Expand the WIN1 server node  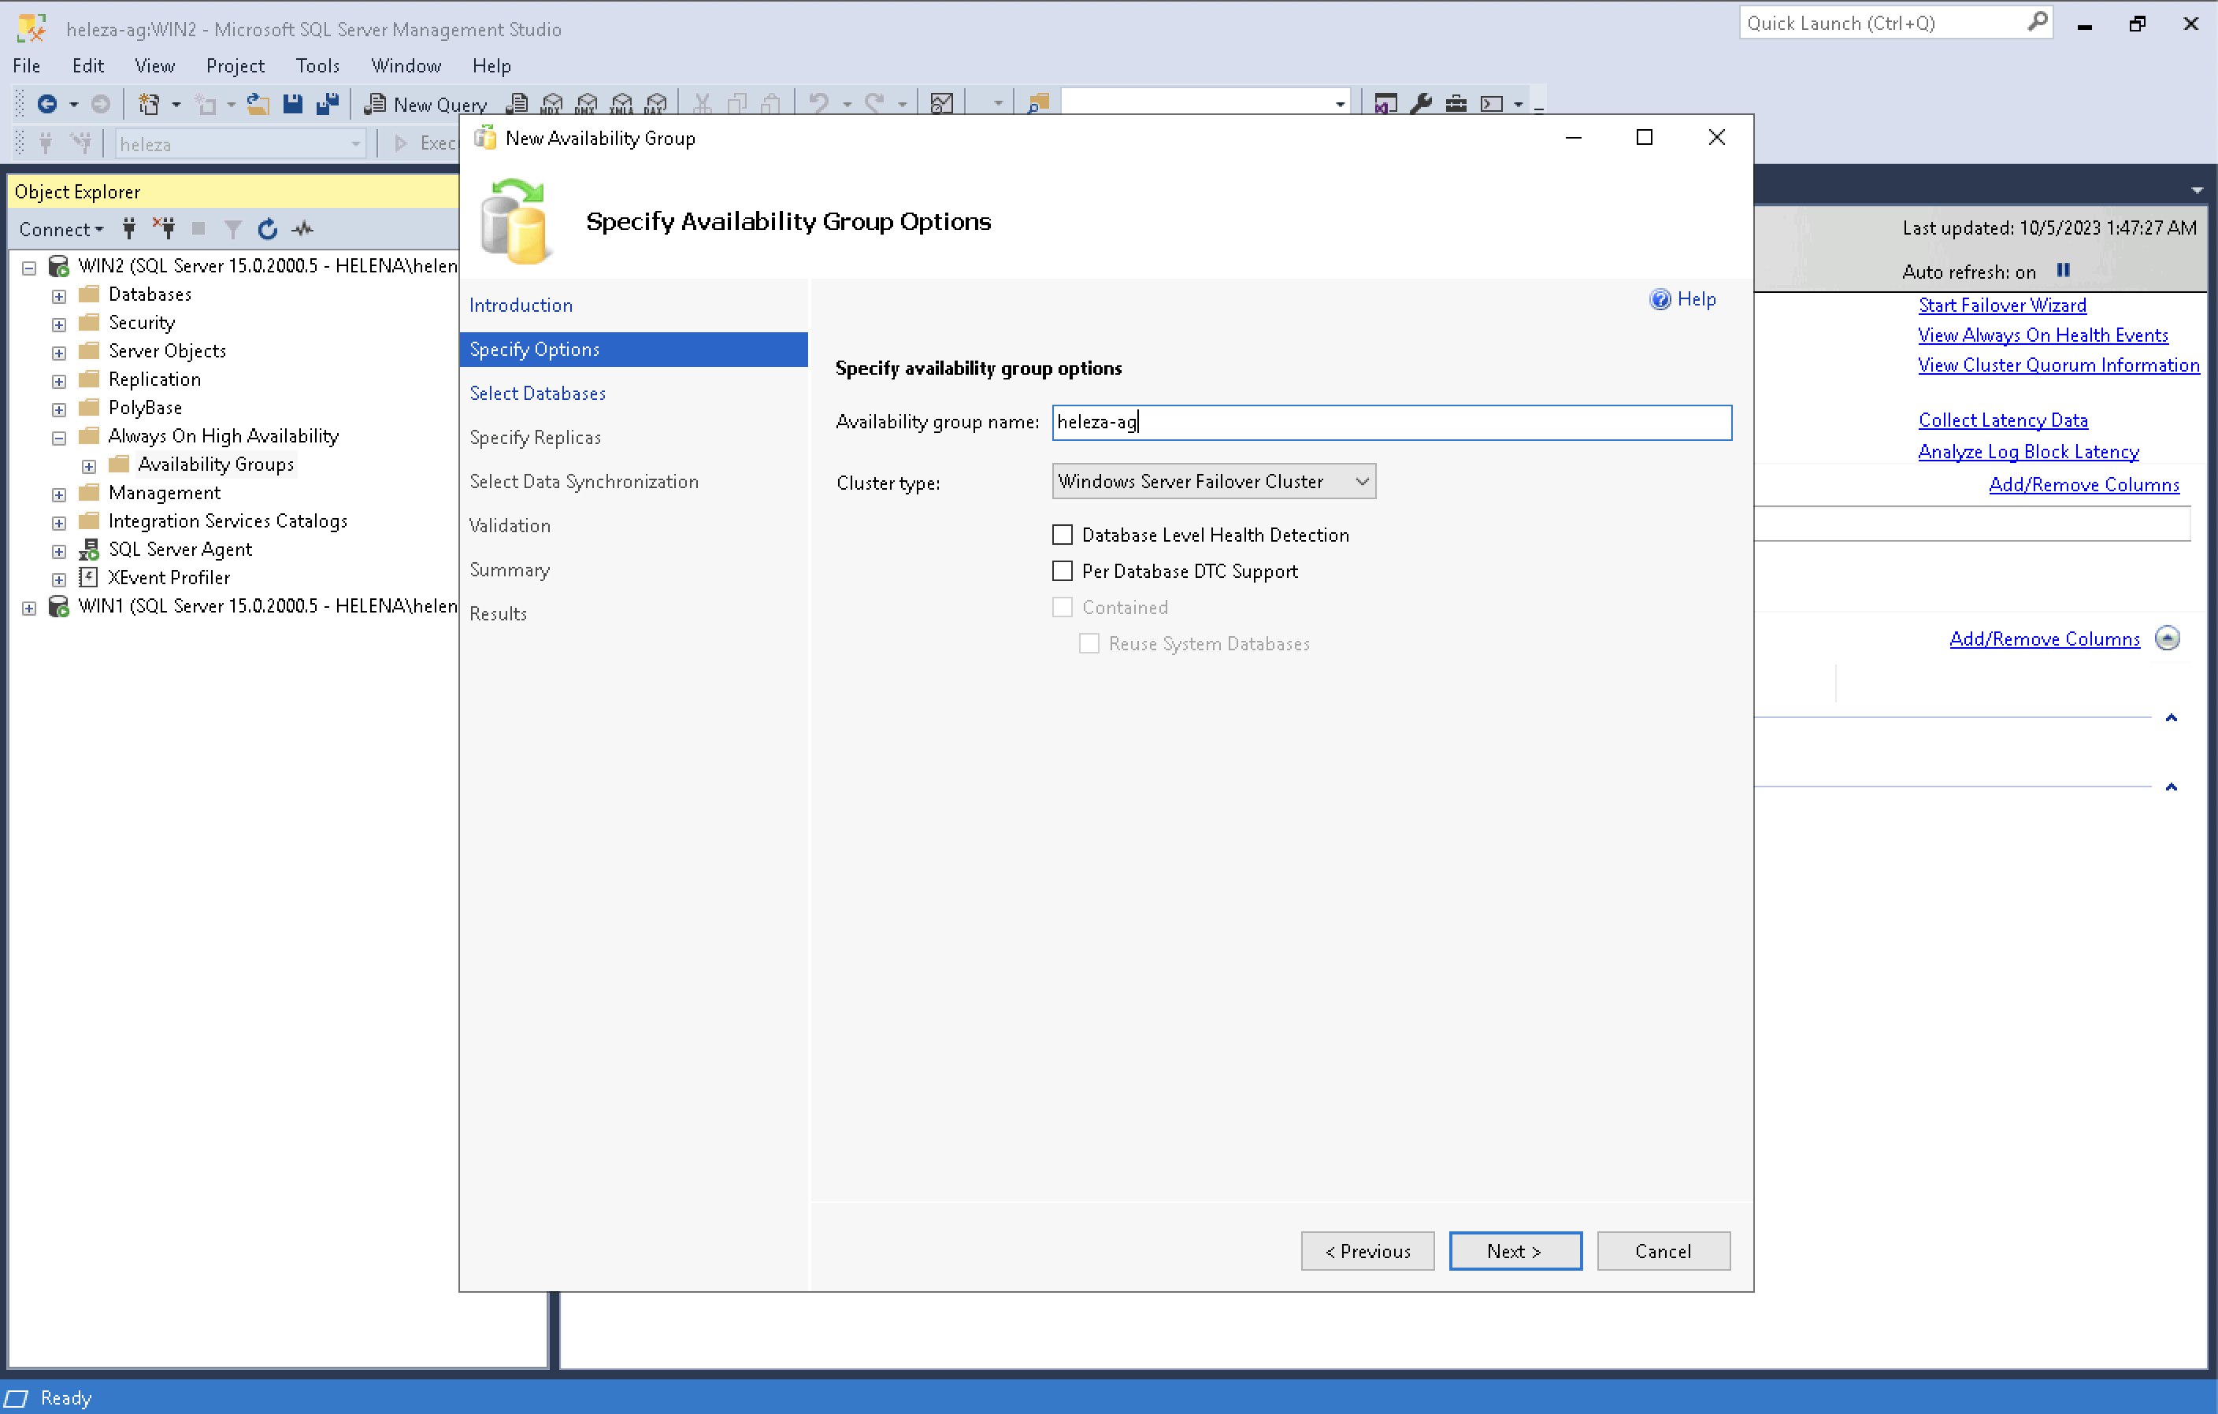click(x=28, y=608)
